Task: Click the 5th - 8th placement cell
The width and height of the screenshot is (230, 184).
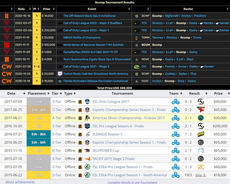Action: [x=39, y=134]
